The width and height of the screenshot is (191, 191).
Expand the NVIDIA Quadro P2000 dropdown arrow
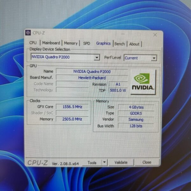point(97,57)
